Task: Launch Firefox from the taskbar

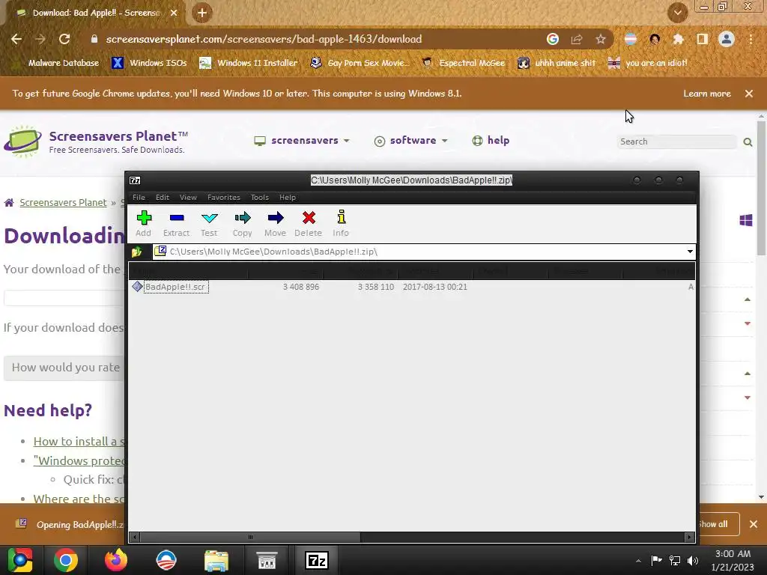Action: (116, 560)
